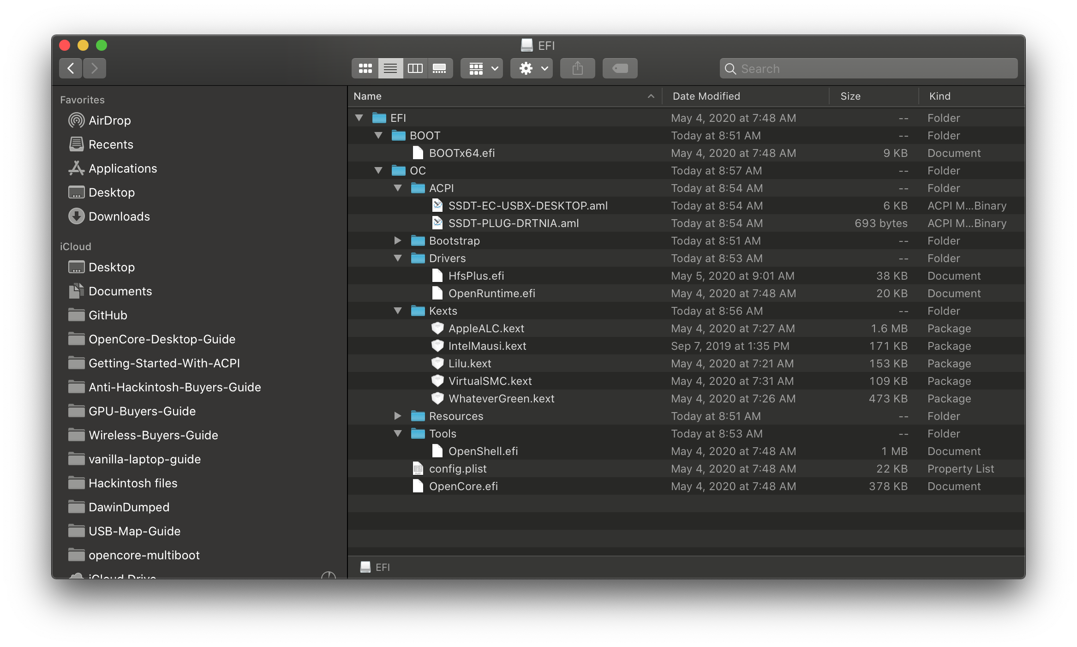Open Downloads in the Favorites sidebar
Screen dimensions: 1077x647
tap(119, 216)
